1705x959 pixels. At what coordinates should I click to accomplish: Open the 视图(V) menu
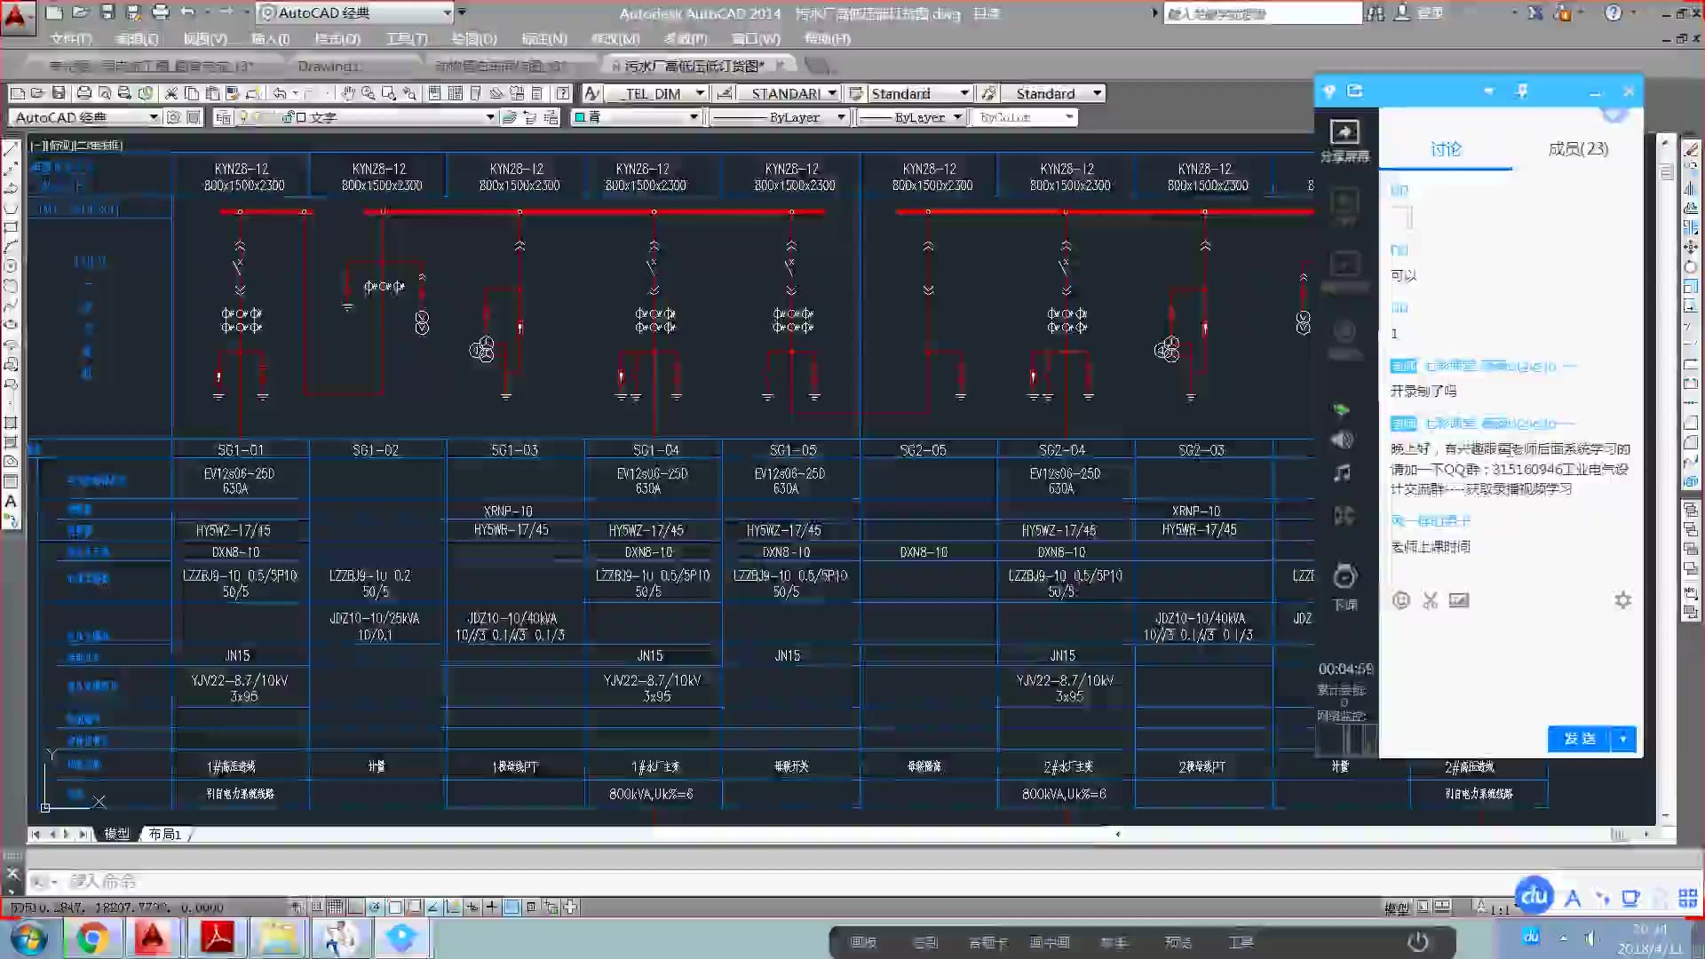click(205, 39)
